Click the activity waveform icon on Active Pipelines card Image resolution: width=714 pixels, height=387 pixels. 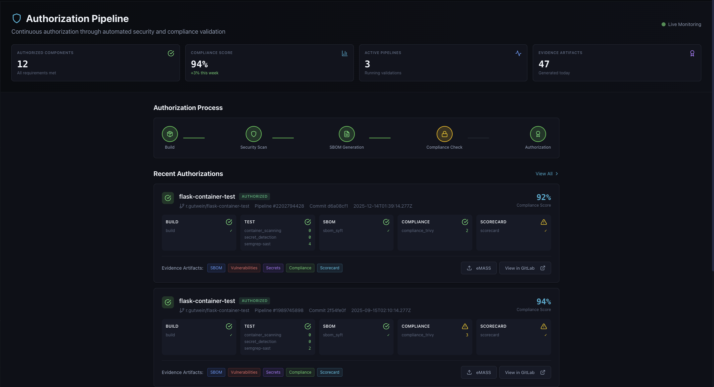tap(518, 53)
